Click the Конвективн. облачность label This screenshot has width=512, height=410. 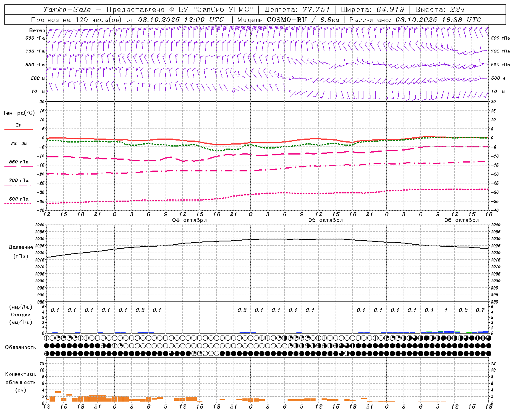point(21,378)
